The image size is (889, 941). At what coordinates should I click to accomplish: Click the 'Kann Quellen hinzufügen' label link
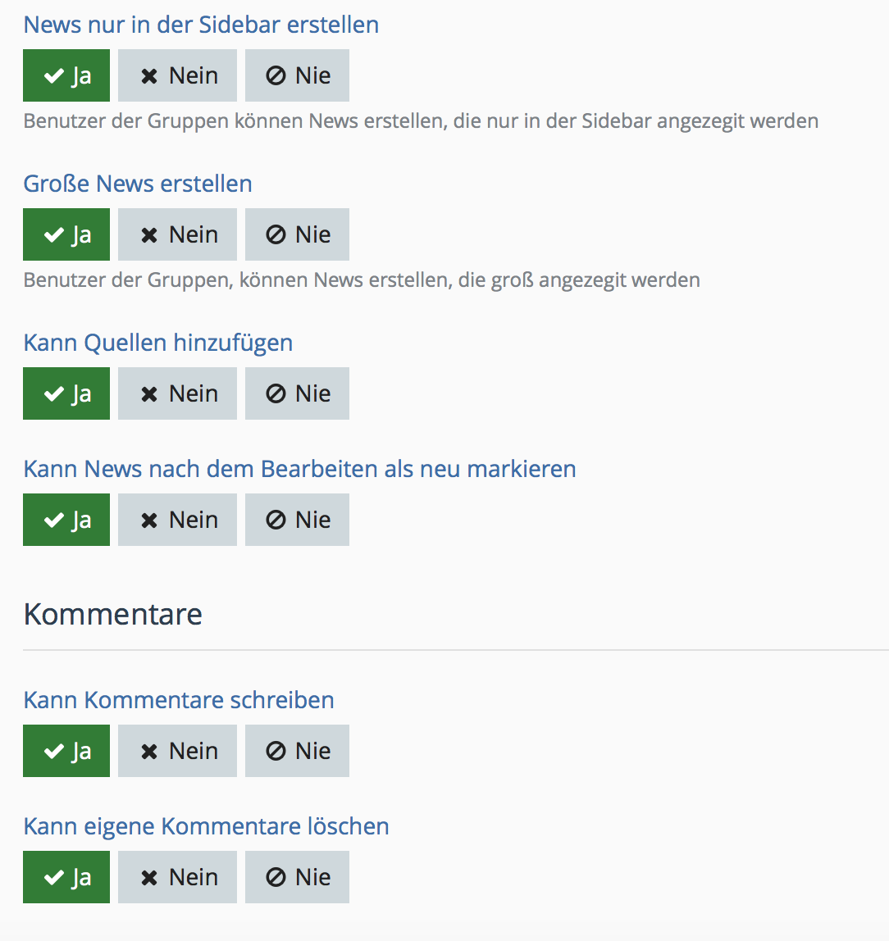158,343
